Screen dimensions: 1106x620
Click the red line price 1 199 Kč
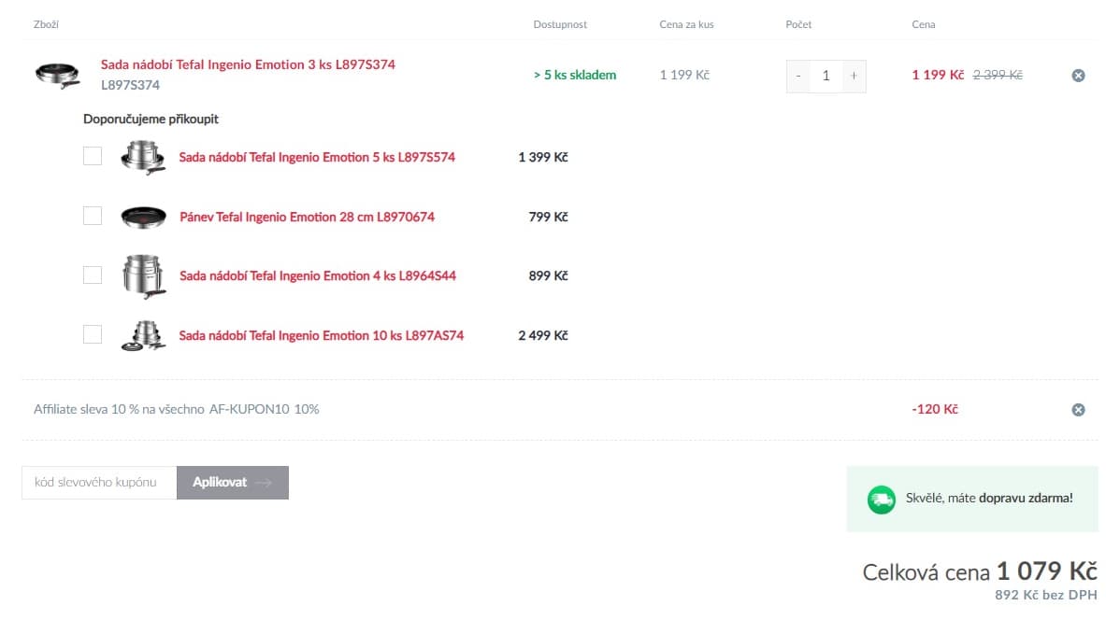tap(938, 75)
